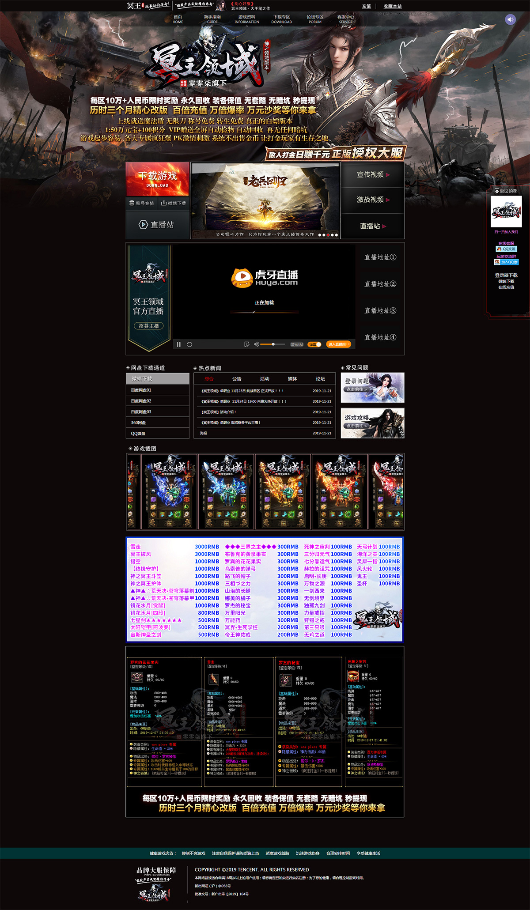
Task: Open the golden-winged game screenshot
Action: [x=283, y=491]
